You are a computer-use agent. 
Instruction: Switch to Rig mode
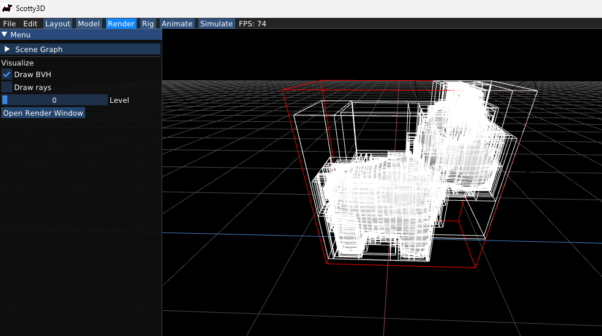(148, 24)
